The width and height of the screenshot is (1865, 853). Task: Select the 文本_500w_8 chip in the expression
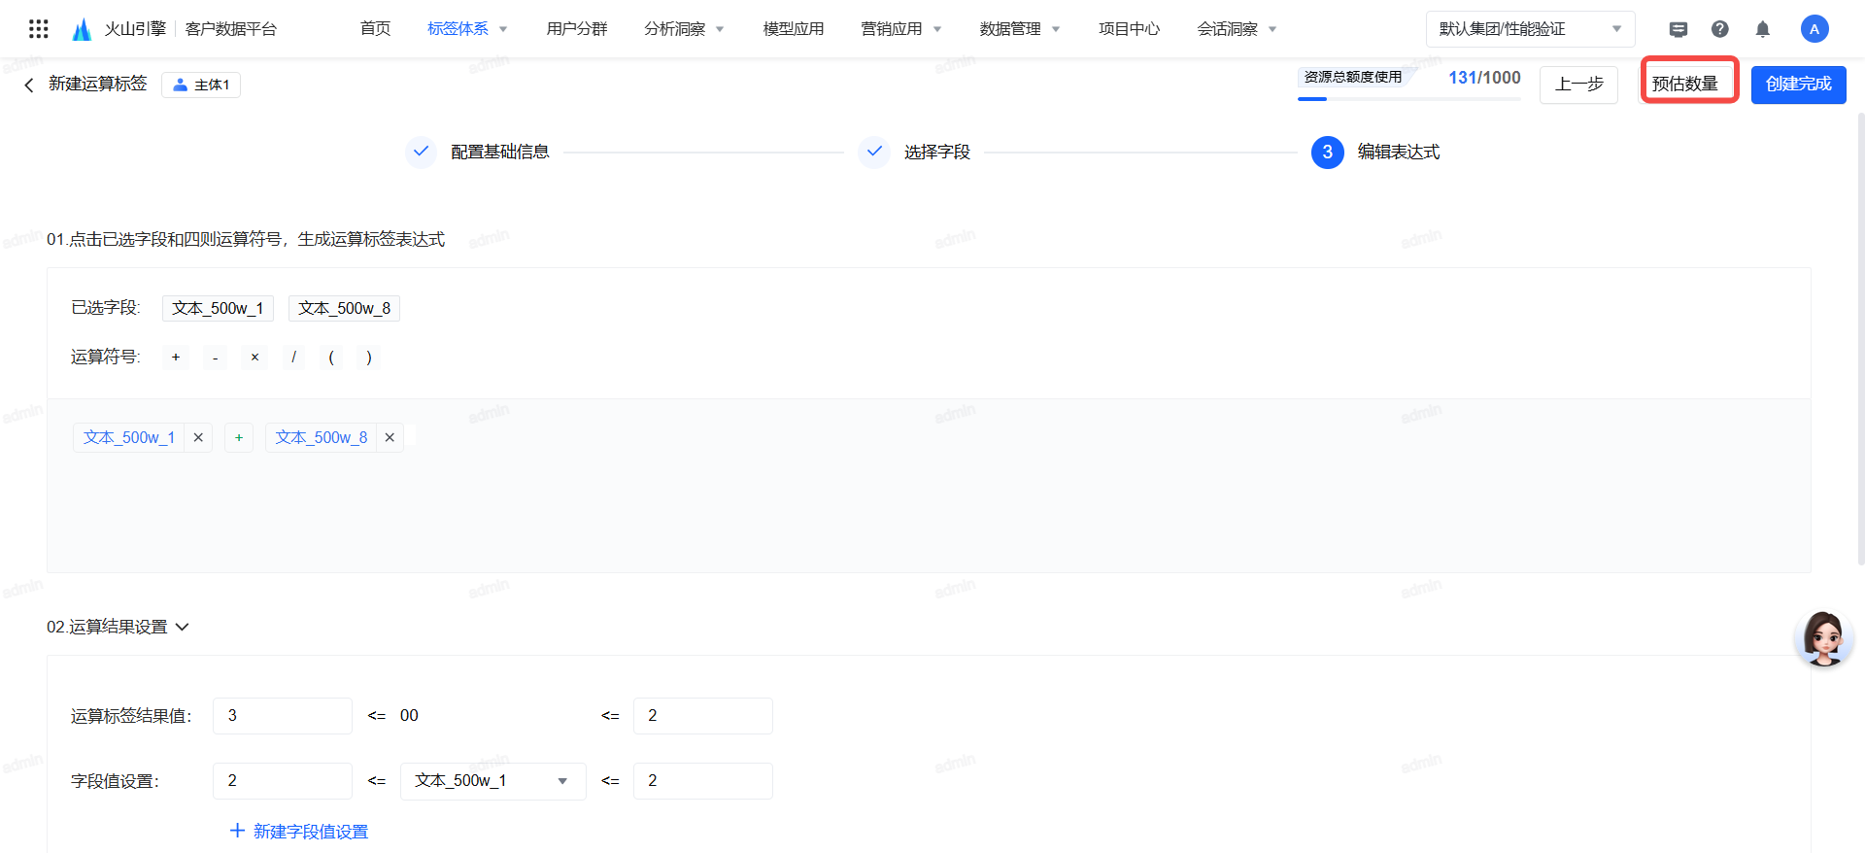coord(322,438)
